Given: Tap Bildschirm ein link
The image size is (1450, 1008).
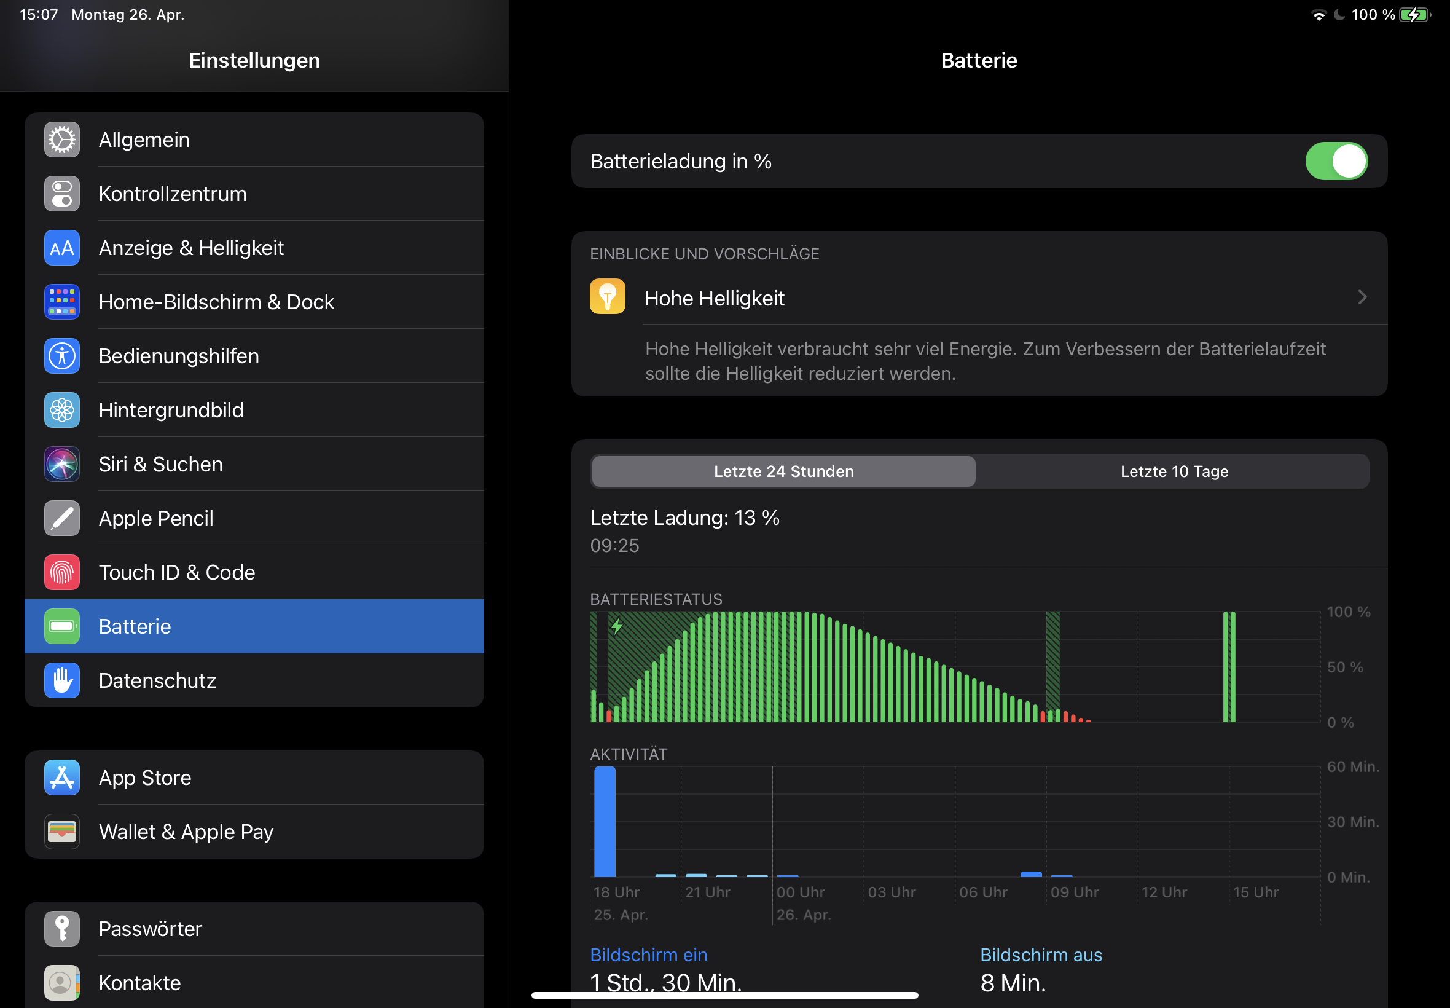Looking at the screenshot, I should point(648,955).
